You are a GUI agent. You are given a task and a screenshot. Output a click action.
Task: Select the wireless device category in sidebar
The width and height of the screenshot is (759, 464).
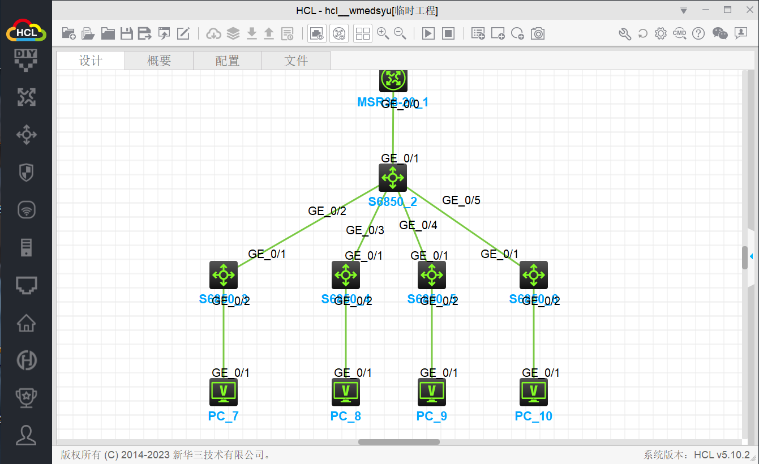[26, 210]
